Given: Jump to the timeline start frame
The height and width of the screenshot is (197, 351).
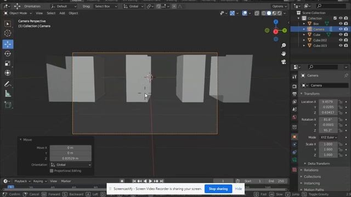Looking at the screenshot, I should pyautogui.click(x=134, y=181).
